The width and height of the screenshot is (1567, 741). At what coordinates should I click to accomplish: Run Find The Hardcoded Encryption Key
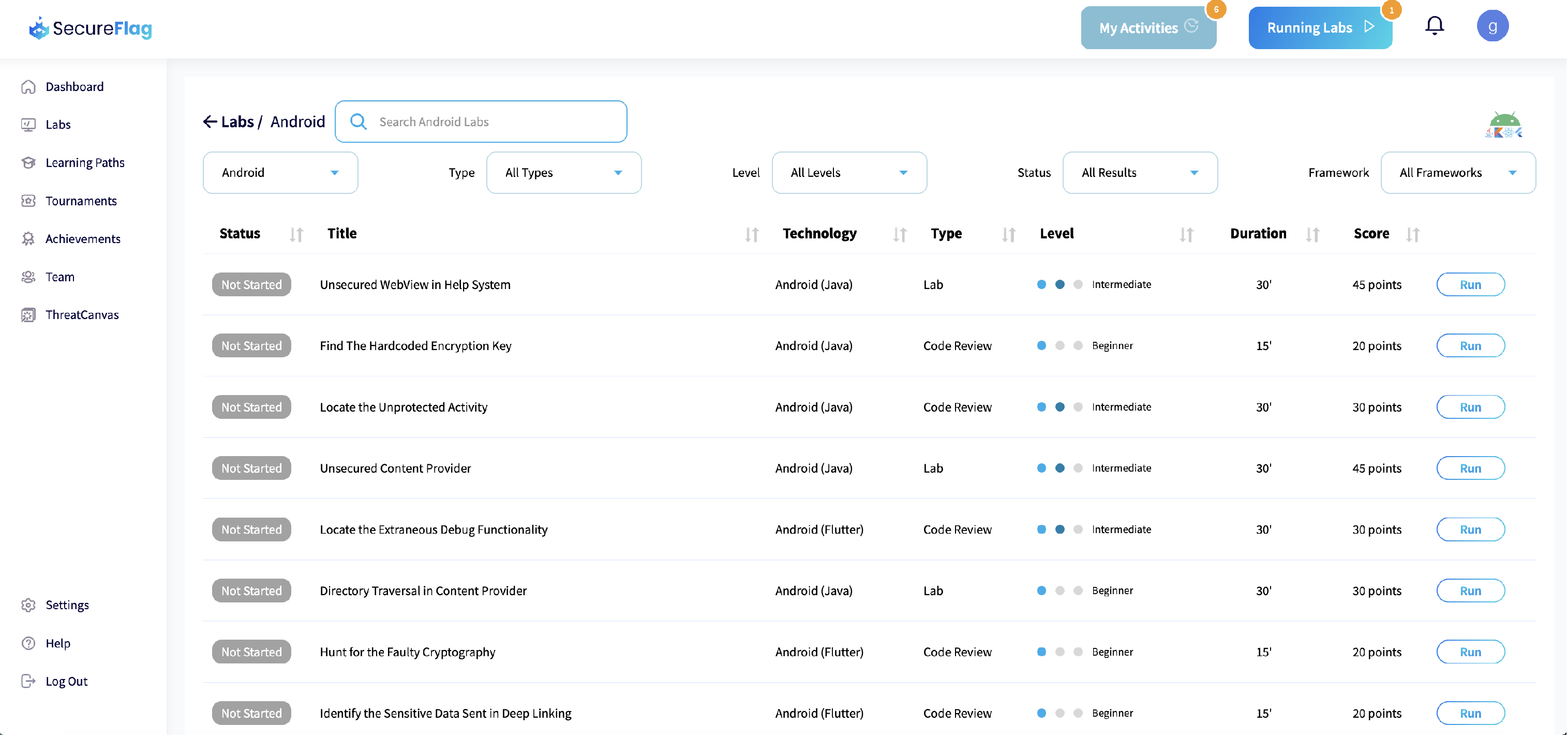point(1470,346)
